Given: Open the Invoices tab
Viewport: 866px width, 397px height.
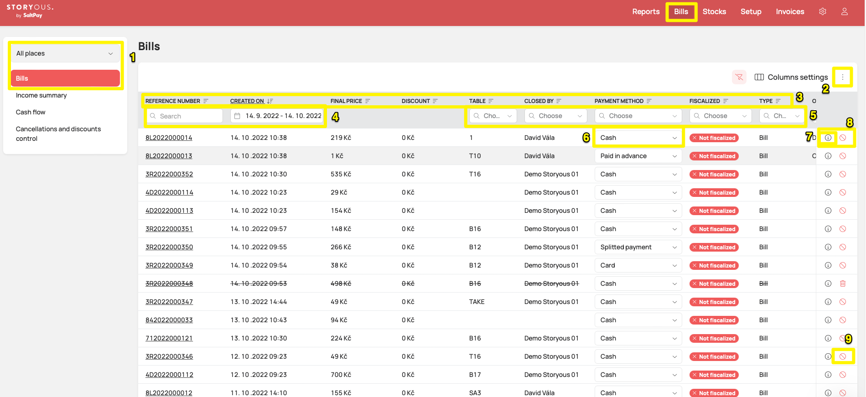Looking at the screenshot, I should click(x=790, y=11).
